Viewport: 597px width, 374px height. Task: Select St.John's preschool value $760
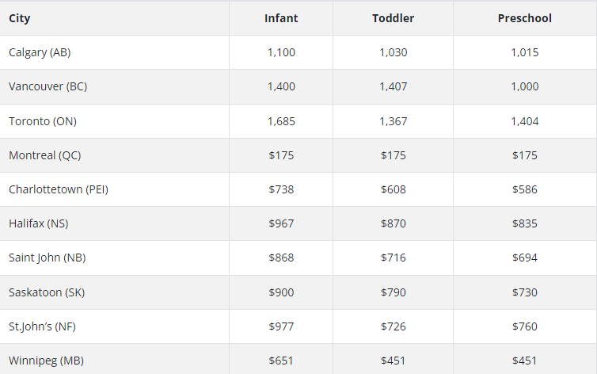click(525, 326)
